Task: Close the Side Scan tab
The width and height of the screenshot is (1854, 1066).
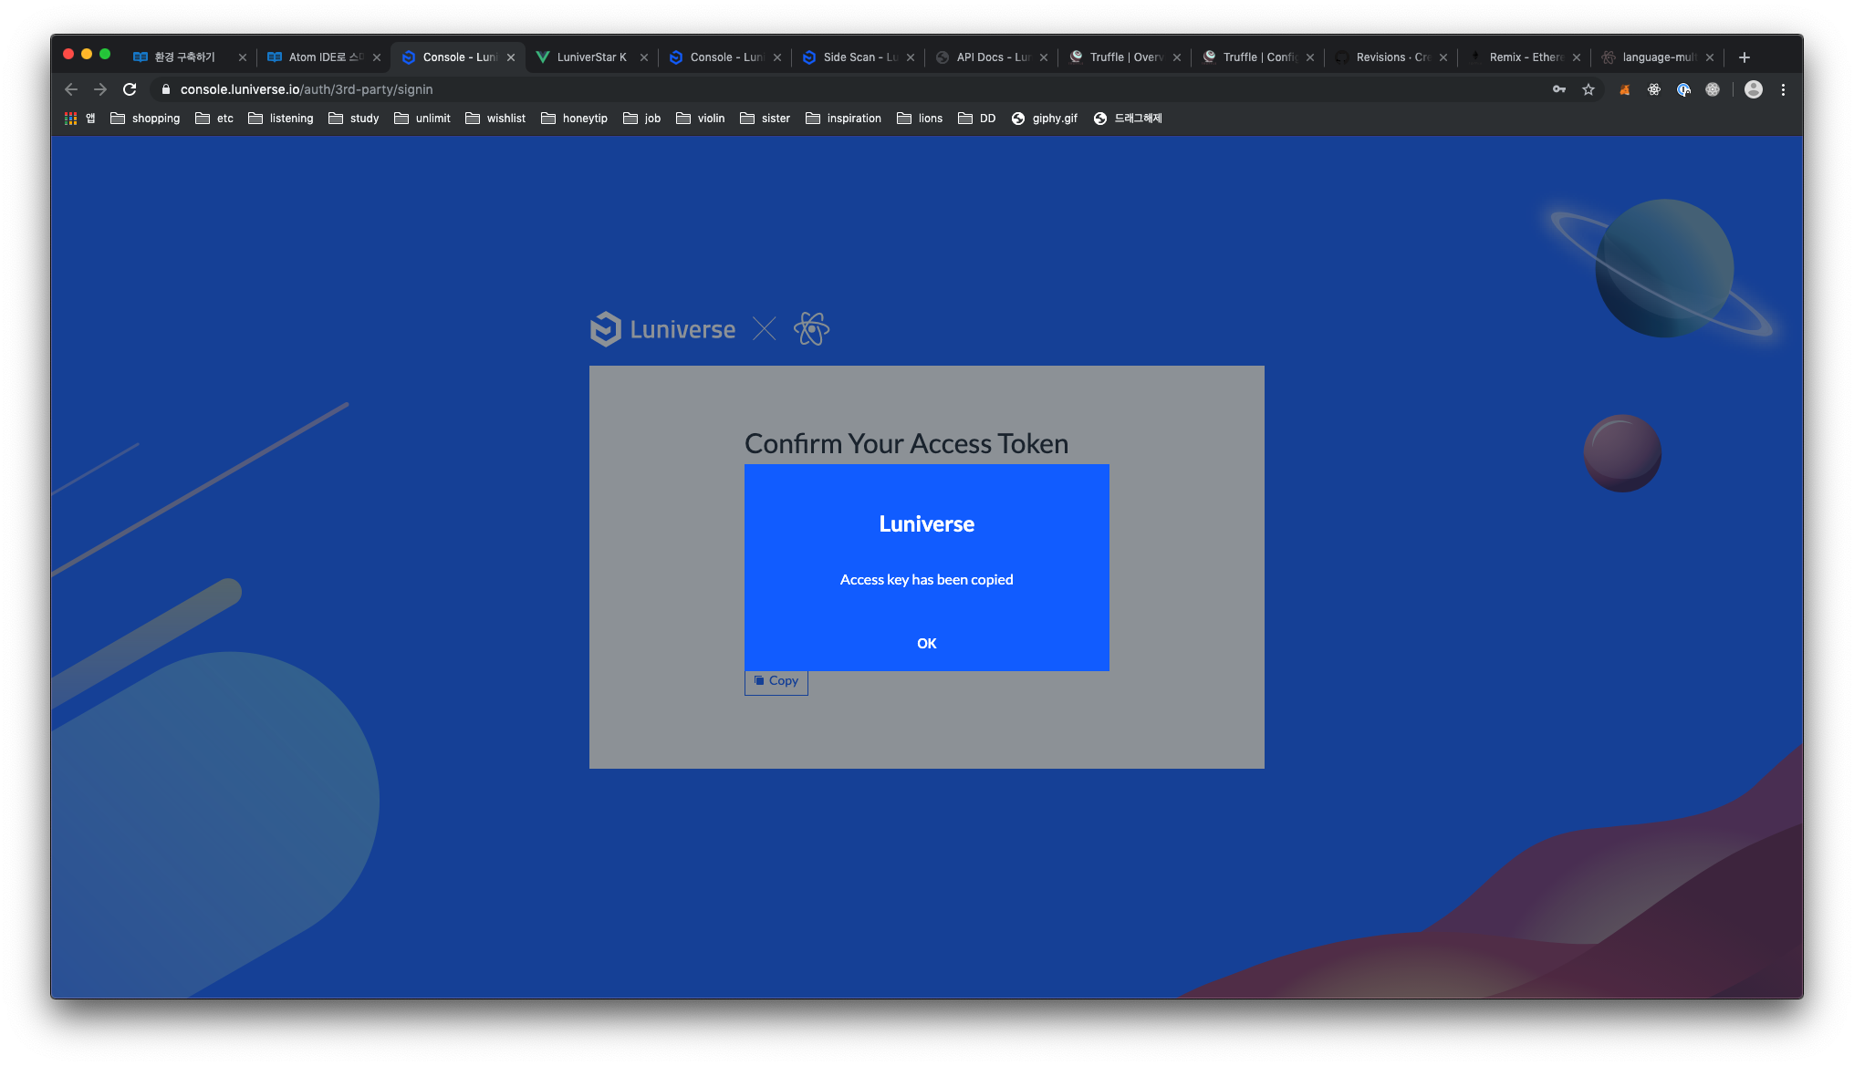Action: (911, 57)
